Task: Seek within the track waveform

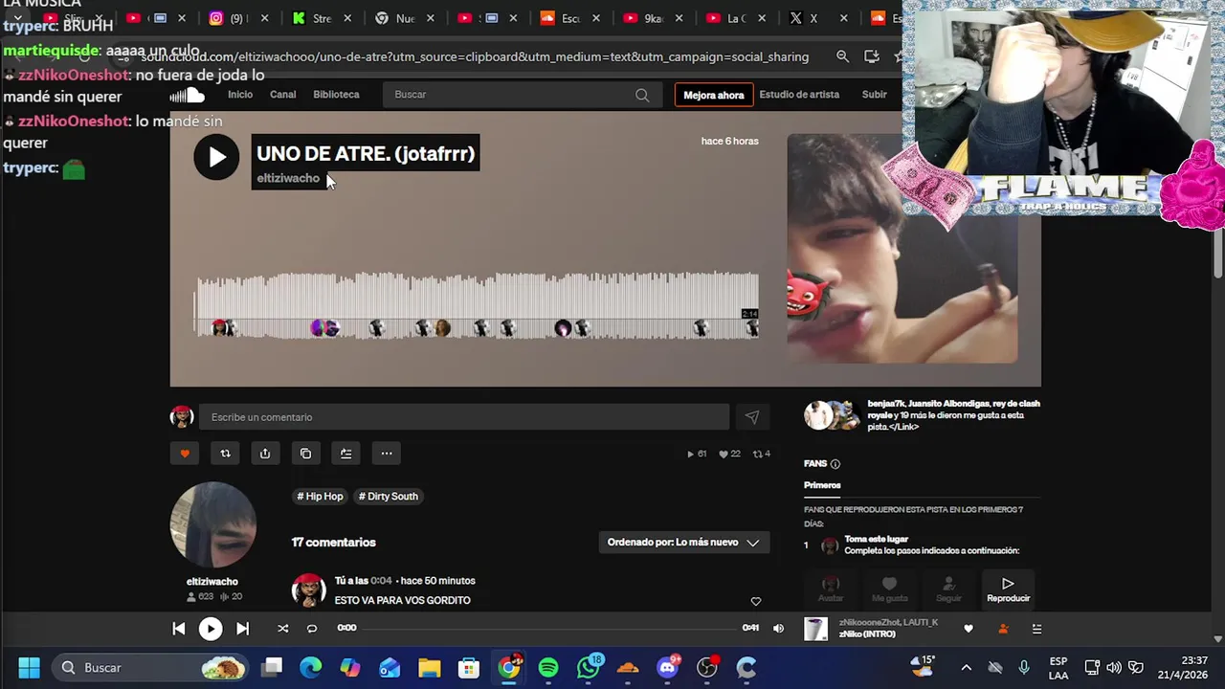Action: [x=477, y=306]
